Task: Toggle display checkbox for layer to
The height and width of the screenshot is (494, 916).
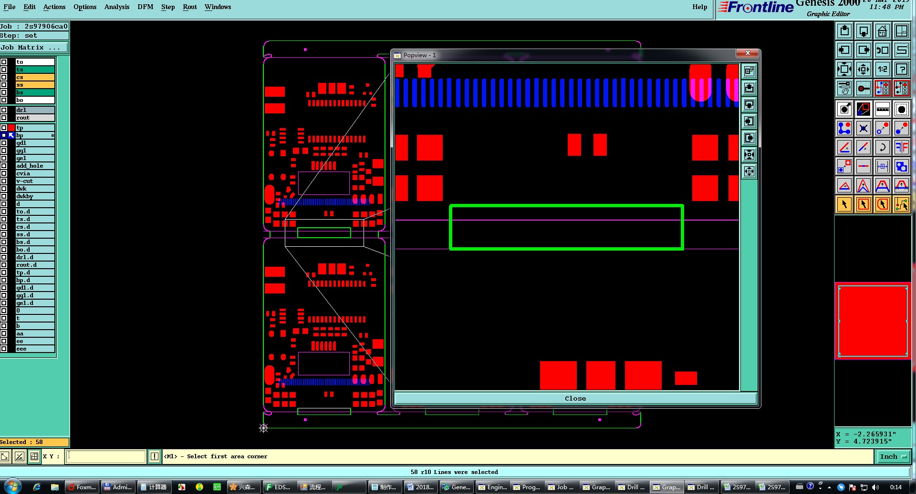Action: 4,62
